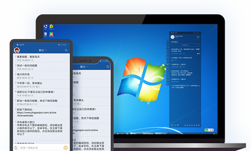Open the avatar profile on the left phone
The image size is (251, 151).
(17, 50)
